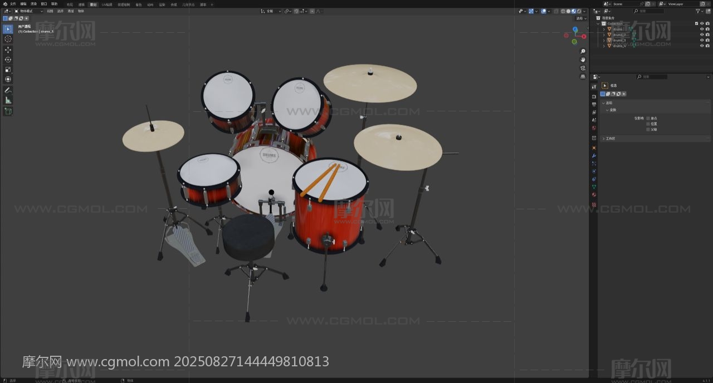Click the viewport pan hand icon
713x383 pixels.
pos(583,60)
